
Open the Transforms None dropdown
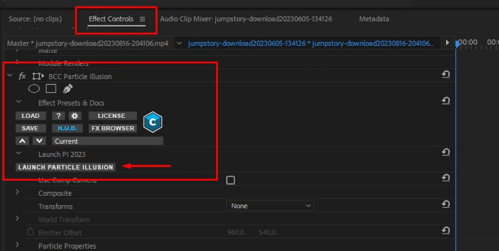(x=270, y=206)
